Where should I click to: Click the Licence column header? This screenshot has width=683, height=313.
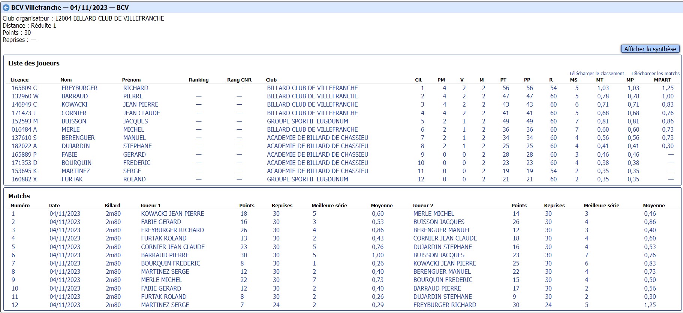pyautogui.click(x=19, y=80)
